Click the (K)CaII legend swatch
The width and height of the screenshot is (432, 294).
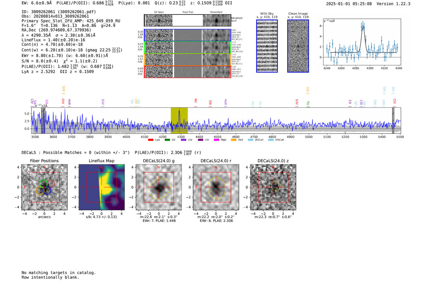point(251,140)
